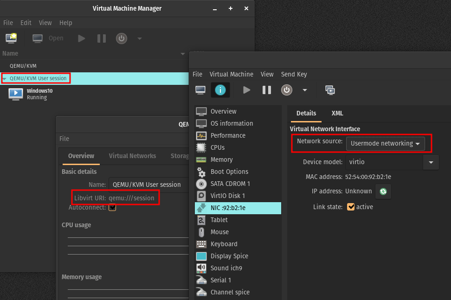Image resolution: width=451 pixels, height=300 pixels.
Task: Open Help menu in Virtual Machine Manager
Action: [x=65, y=23]
